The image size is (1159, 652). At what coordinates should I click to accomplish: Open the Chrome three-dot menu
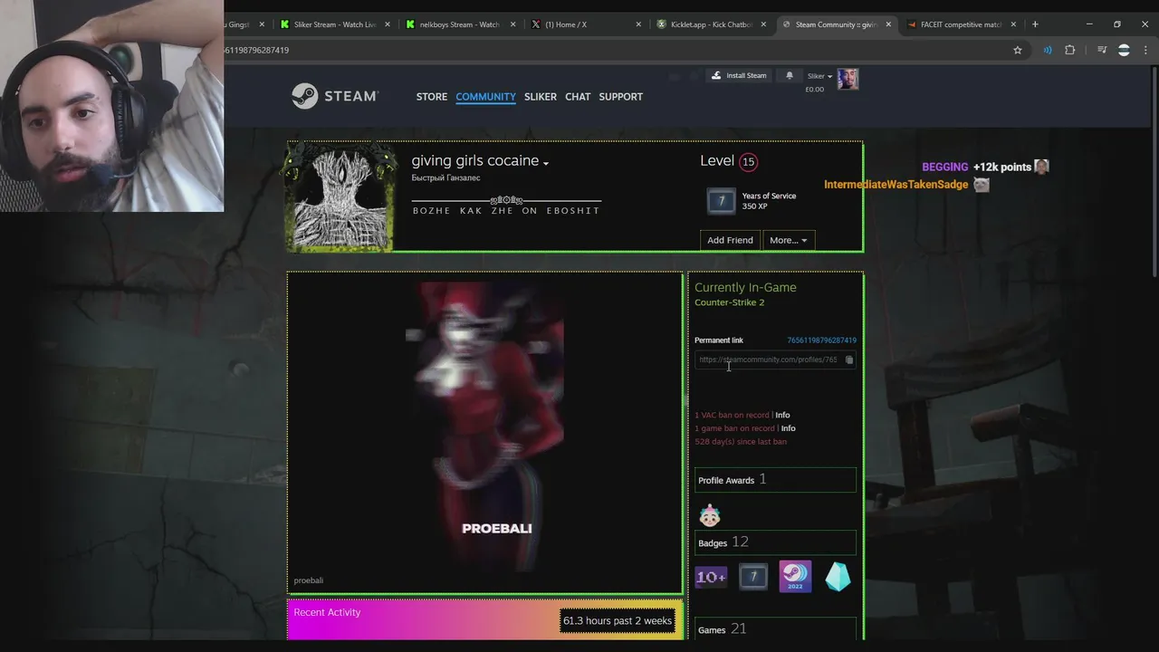(1145, 50)
